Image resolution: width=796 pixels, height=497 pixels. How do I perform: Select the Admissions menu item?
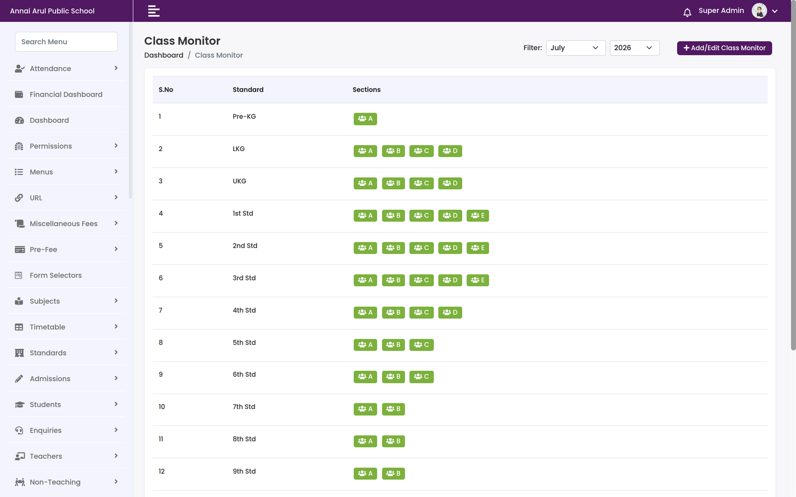(66, 379)
